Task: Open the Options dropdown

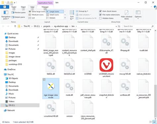Action: [x=138, y=15]
